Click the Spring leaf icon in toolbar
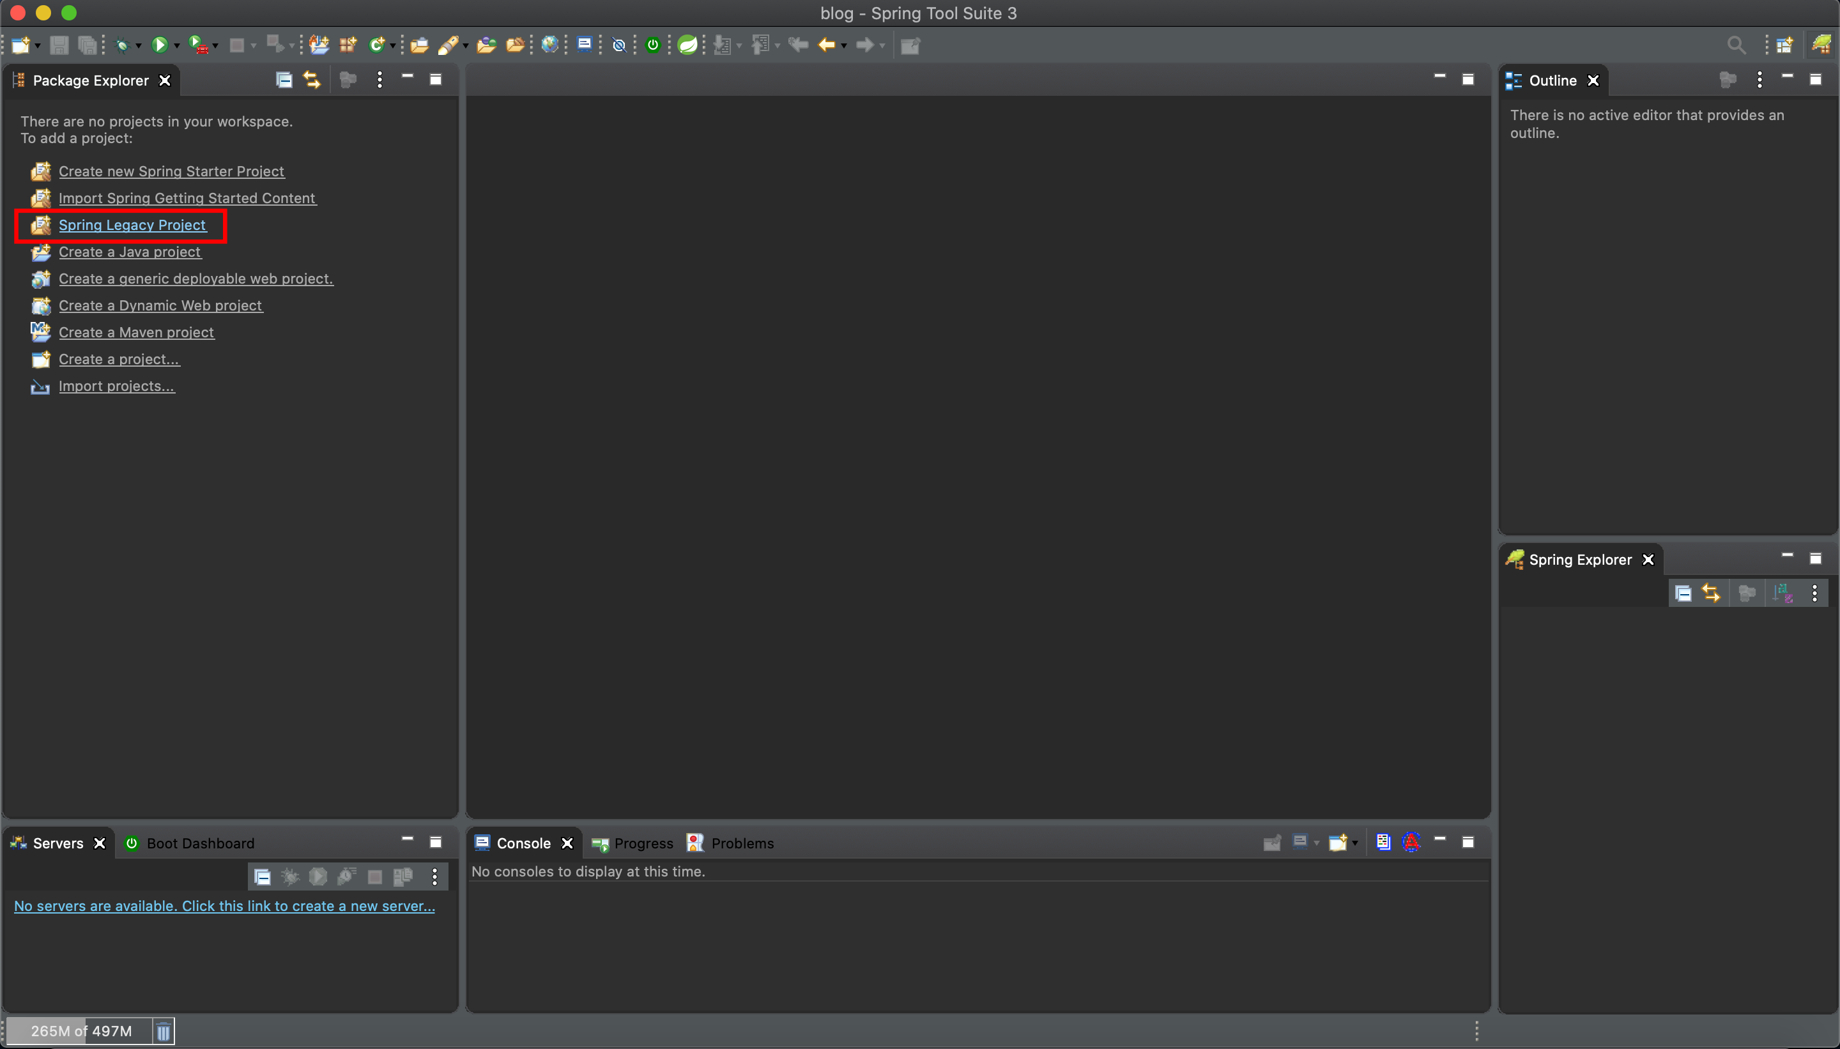Screen dimensions: 1840x1049 tap(688, 45)
